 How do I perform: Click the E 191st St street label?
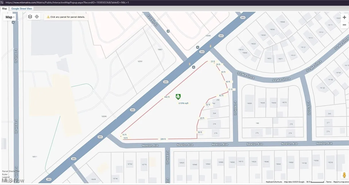pyautogui.click(x=309, y=108)
